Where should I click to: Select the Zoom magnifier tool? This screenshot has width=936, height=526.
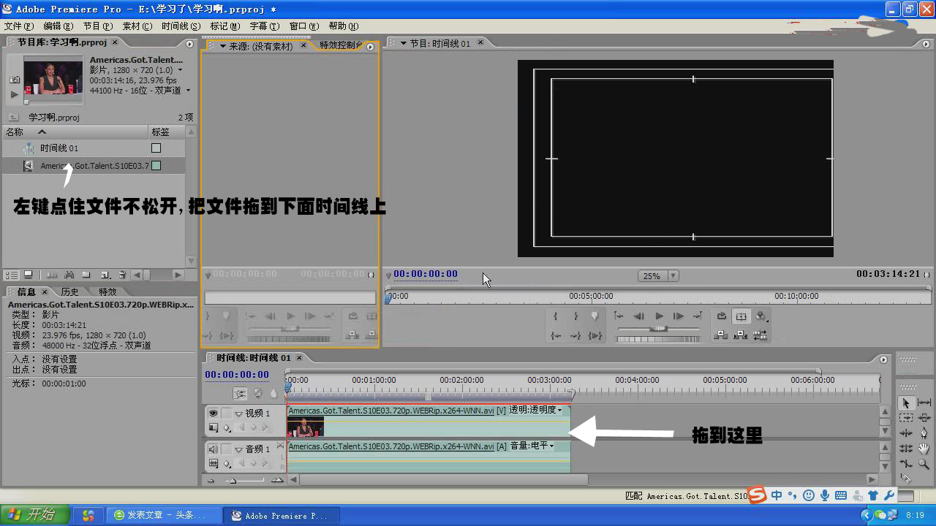924,464
